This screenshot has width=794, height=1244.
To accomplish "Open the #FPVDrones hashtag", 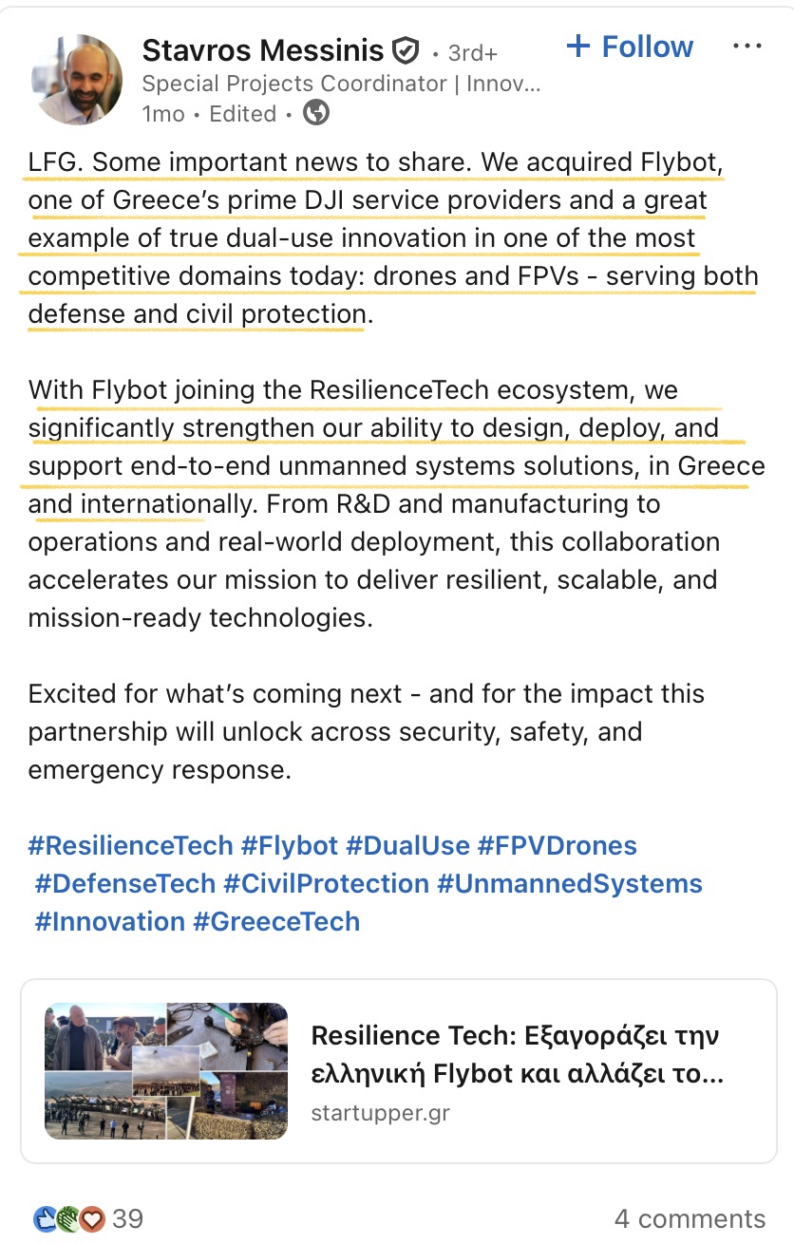I will click(x=557, y=845).
